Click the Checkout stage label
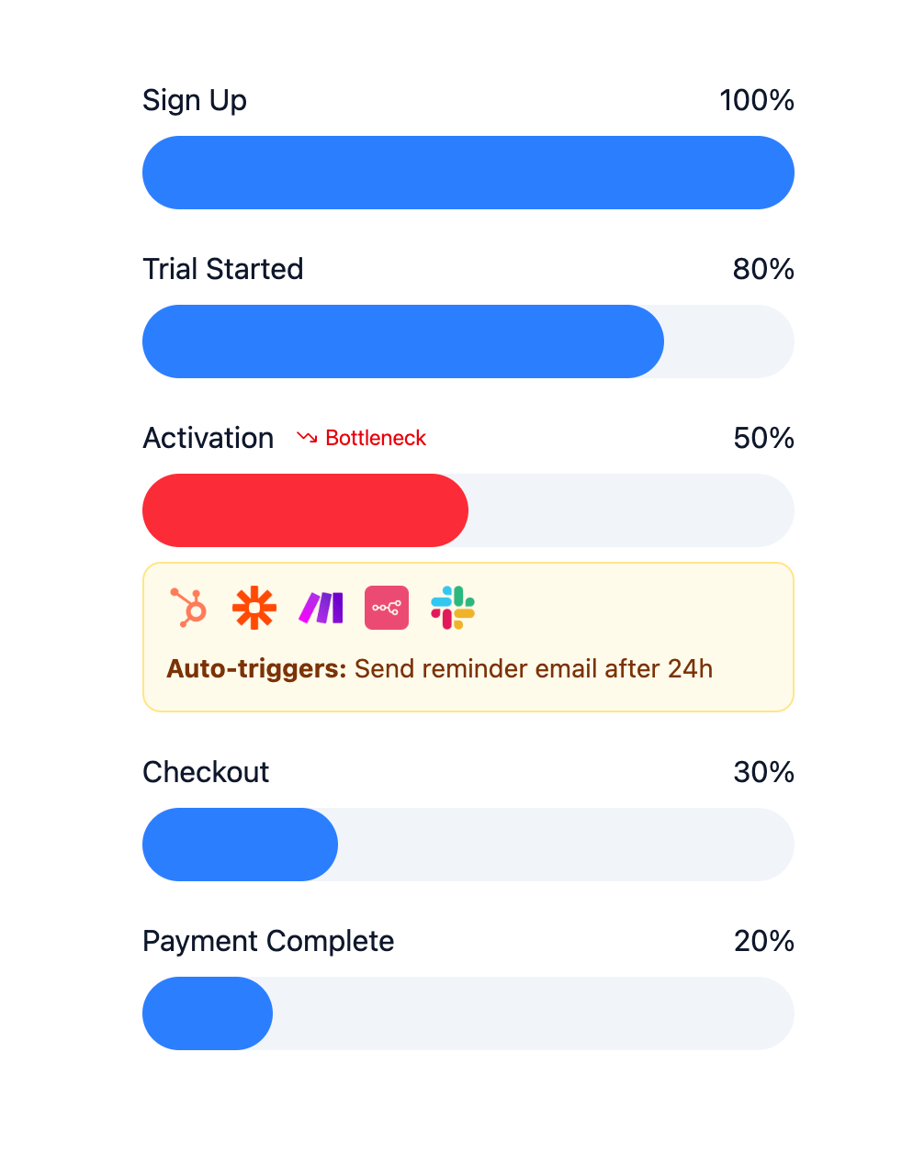902x1164 pixels. [206, 772]
